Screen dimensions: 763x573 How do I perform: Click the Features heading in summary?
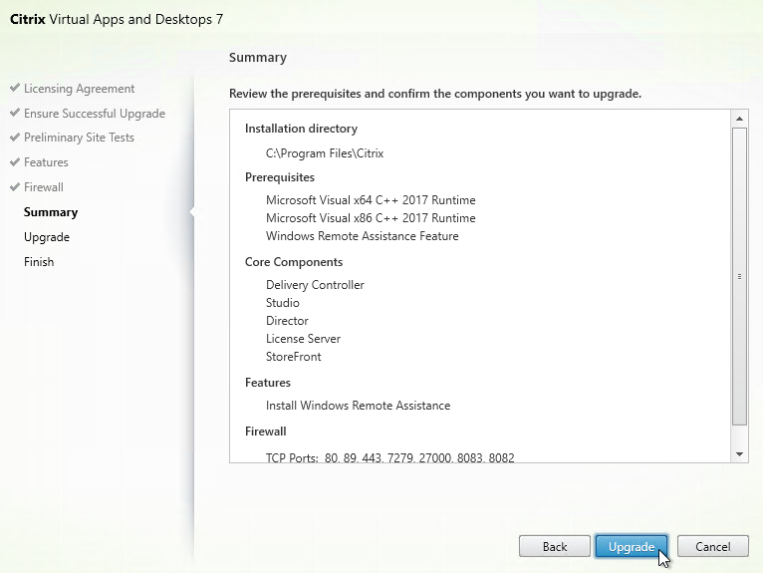268,383
